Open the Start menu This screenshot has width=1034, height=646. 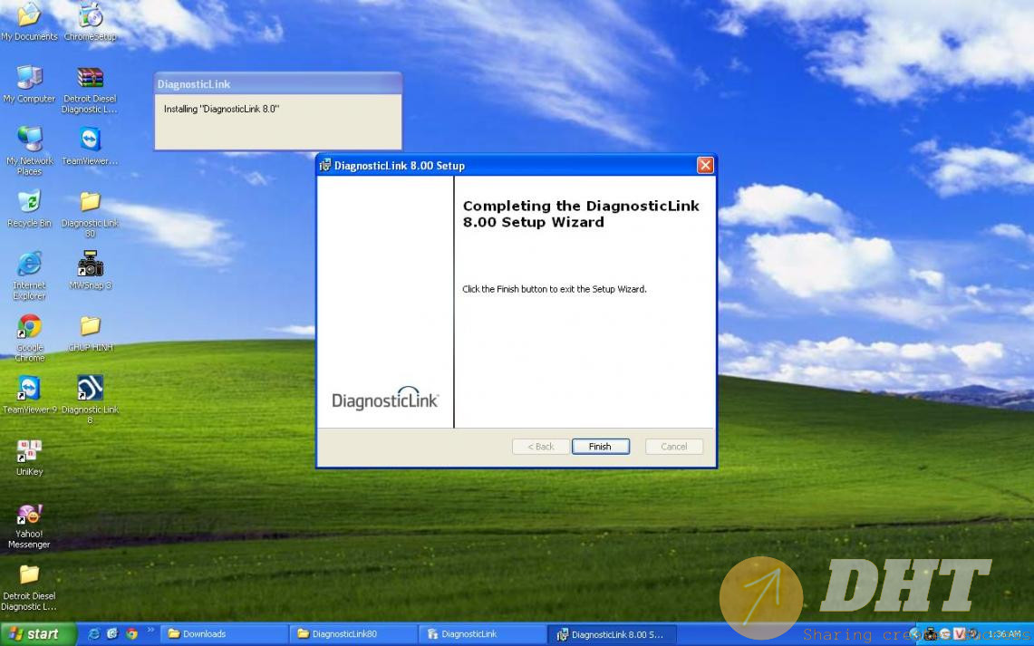coord(34,634)
